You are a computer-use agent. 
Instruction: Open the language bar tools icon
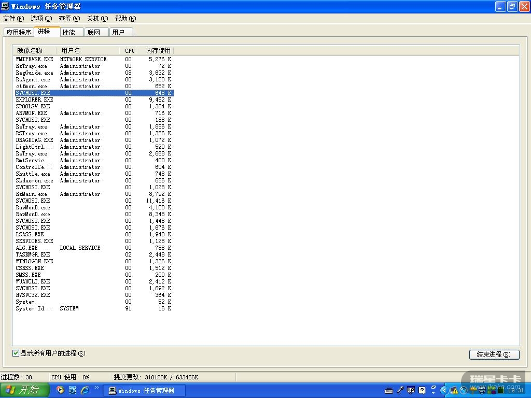411,390
